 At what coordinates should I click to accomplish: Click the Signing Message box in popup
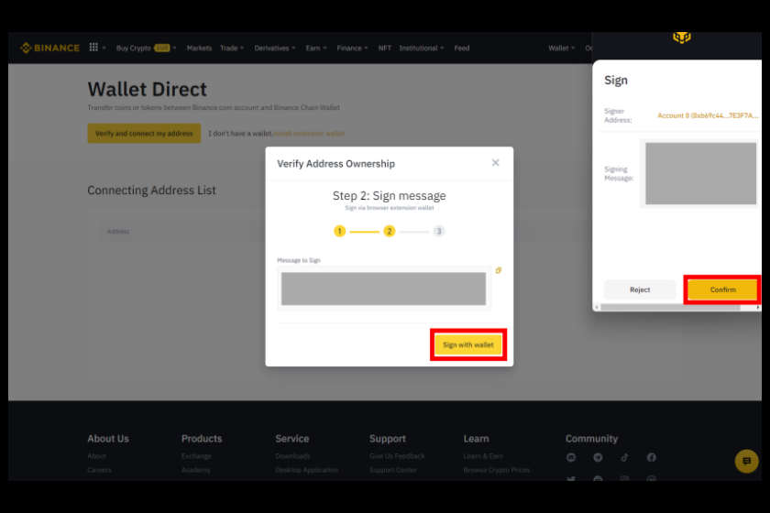[700, 173]
